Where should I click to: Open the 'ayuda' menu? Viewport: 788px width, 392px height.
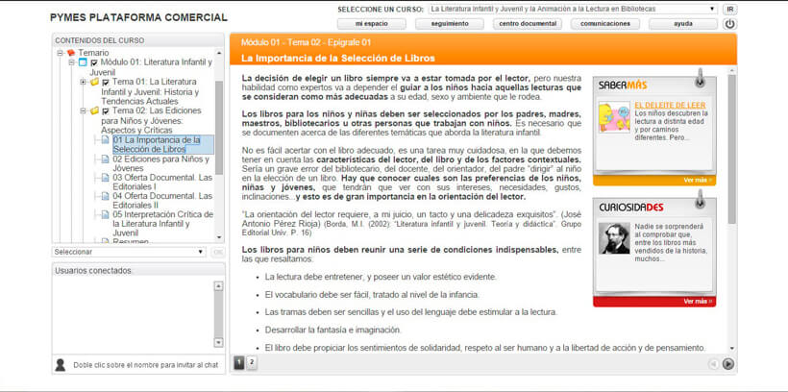pos(683,24)
